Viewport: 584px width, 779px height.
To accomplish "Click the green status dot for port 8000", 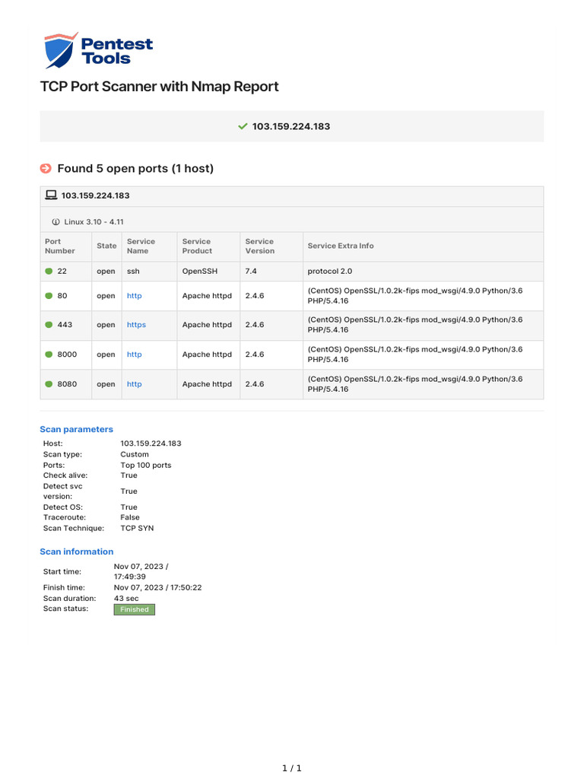I will [x=49, y=355].
